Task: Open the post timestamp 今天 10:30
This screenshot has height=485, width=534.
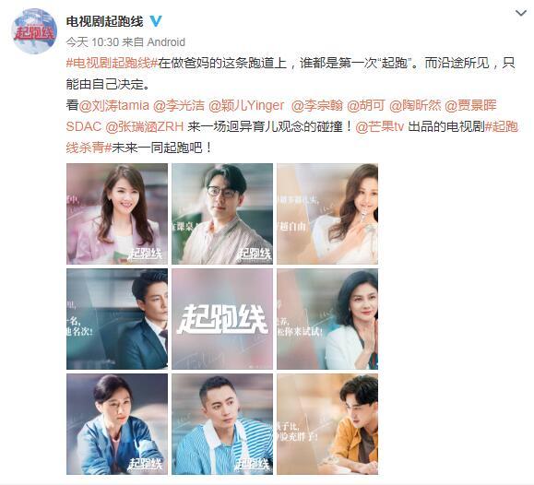Action: click(x=92, y=42)
